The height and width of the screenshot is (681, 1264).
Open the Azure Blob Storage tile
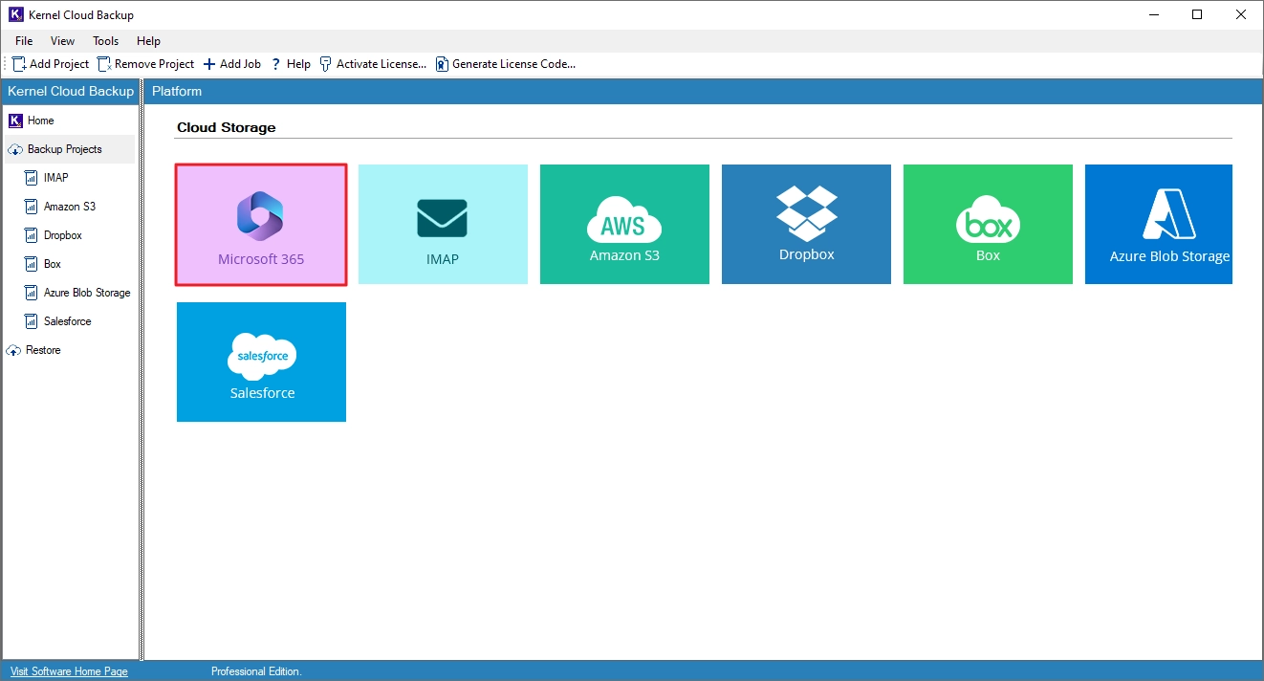click(1159, 225)
